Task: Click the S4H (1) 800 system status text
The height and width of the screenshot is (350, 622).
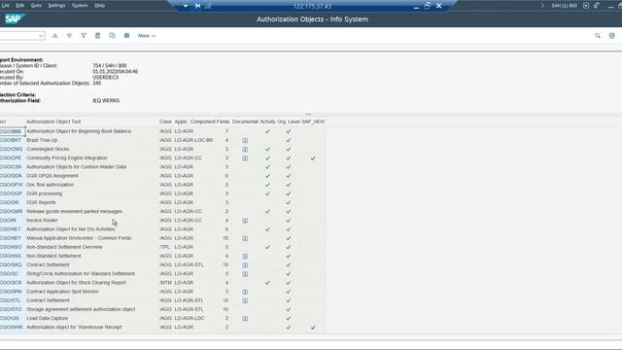Action: point(564,6)
